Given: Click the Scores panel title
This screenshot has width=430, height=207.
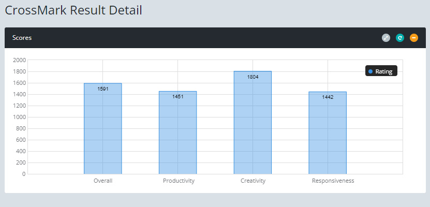Looking at the screenshot, I should [x=22, y=38].
